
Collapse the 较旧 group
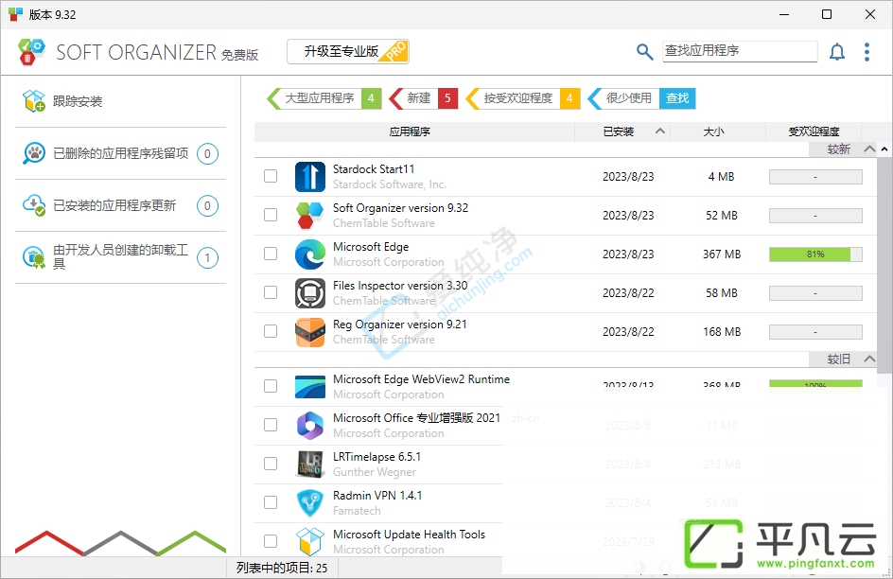[869, 360]
